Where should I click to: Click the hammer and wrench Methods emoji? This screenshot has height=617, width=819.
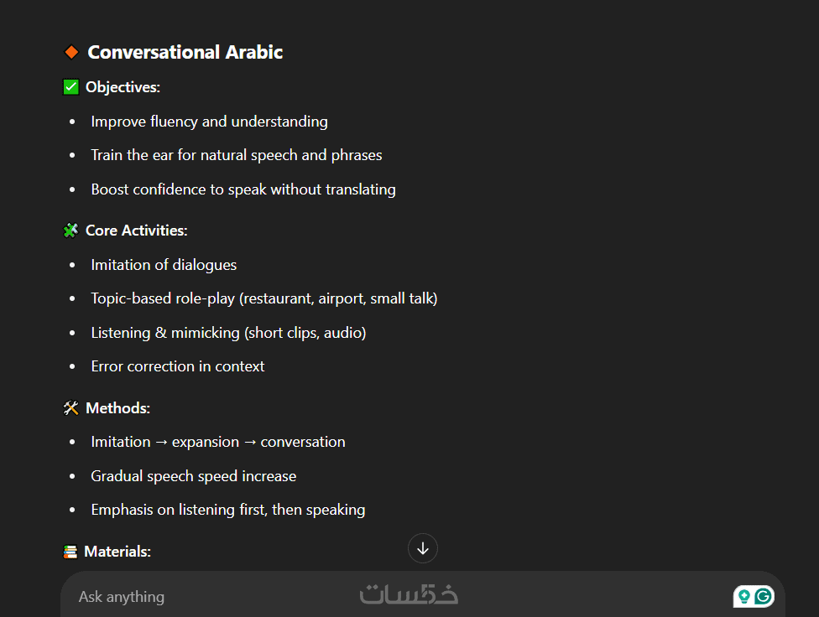point(71,408)
